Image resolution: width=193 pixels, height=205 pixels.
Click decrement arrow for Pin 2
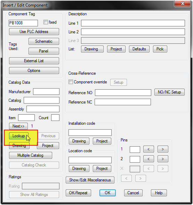(148, 159)
